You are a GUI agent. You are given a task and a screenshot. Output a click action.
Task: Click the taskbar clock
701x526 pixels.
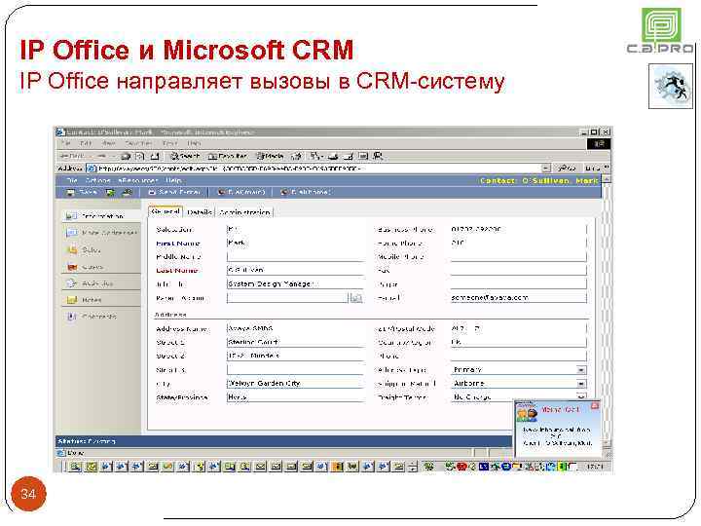click(595, 467)
